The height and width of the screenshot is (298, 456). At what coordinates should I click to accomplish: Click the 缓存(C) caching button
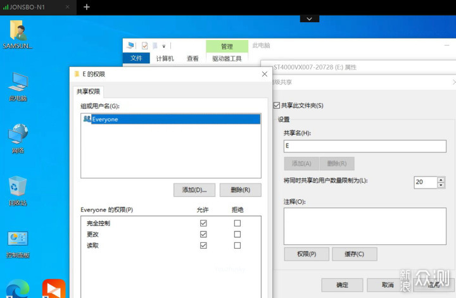pos(355,254)
